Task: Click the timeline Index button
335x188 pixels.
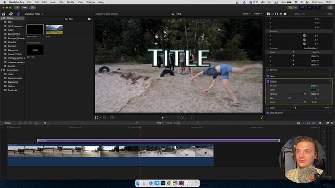Action: [8, 123]
